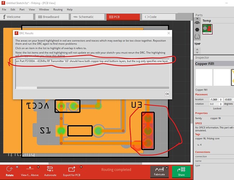Click View from Above icon
Image resolution: width=234 pixels, height=180 pixels.
click(x=30, y=168)
